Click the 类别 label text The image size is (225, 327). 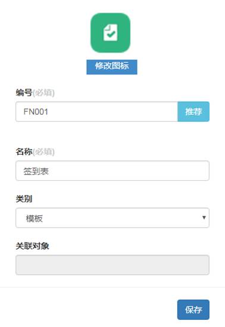tap(24, 199)
